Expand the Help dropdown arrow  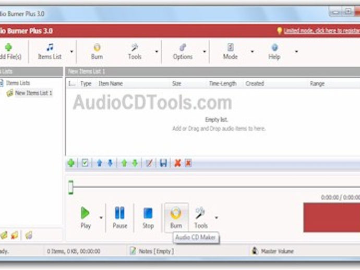[296, 52]
